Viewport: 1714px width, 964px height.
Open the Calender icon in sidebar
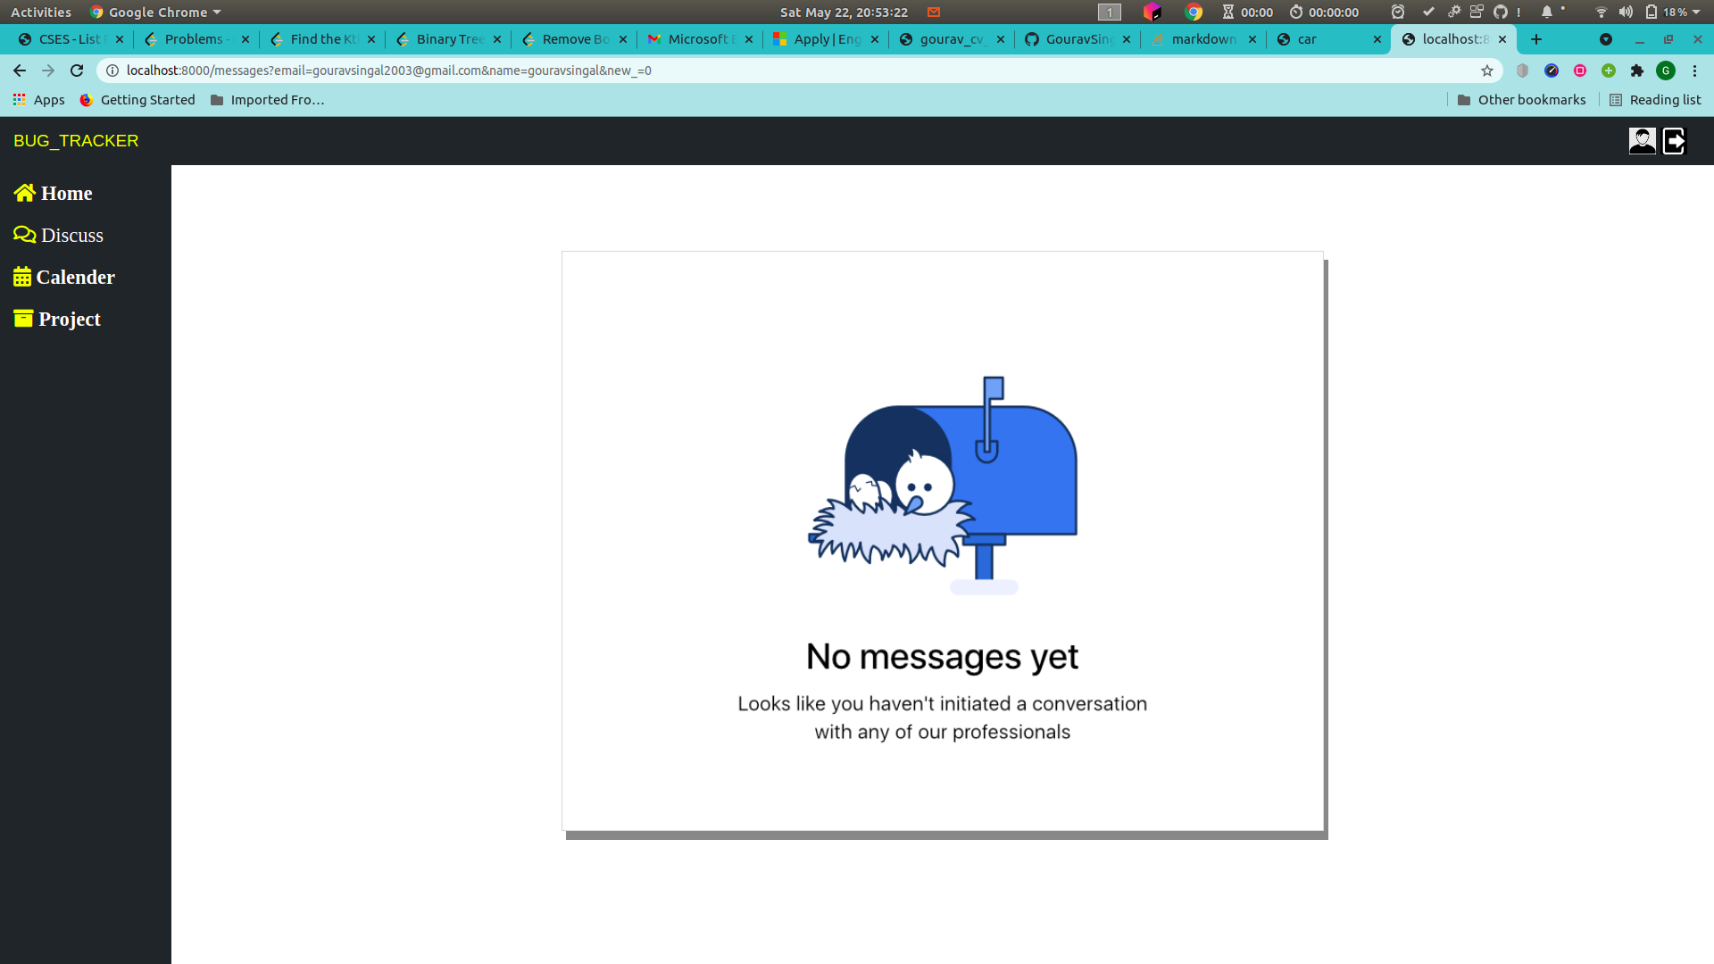click(23, 276)
